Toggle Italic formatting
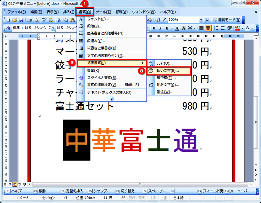 click(160, 28)
